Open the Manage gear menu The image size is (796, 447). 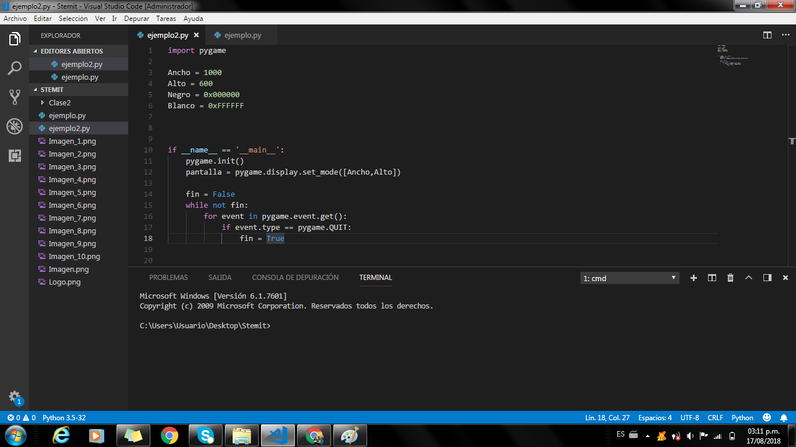point(15,397)
